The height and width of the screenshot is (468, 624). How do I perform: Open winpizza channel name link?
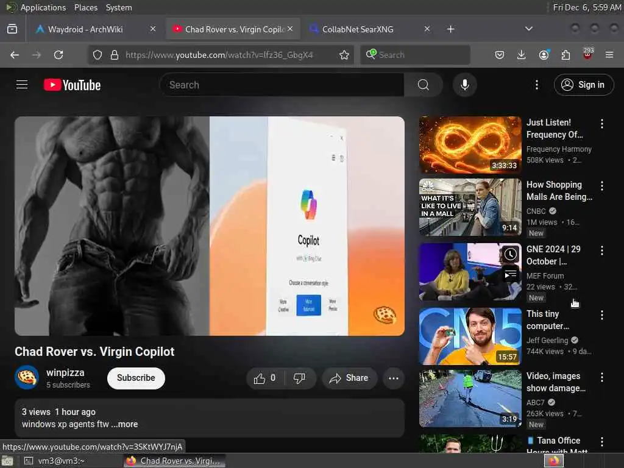click(x=65, y=372)
